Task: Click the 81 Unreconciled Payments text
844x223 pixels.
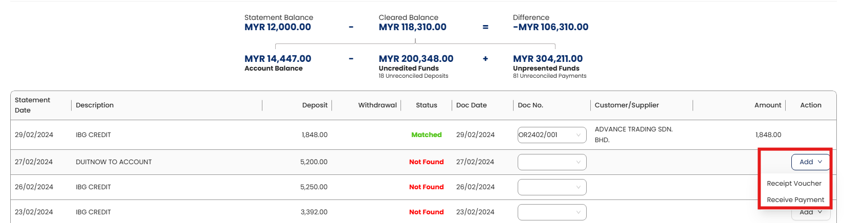Action: 549,76
